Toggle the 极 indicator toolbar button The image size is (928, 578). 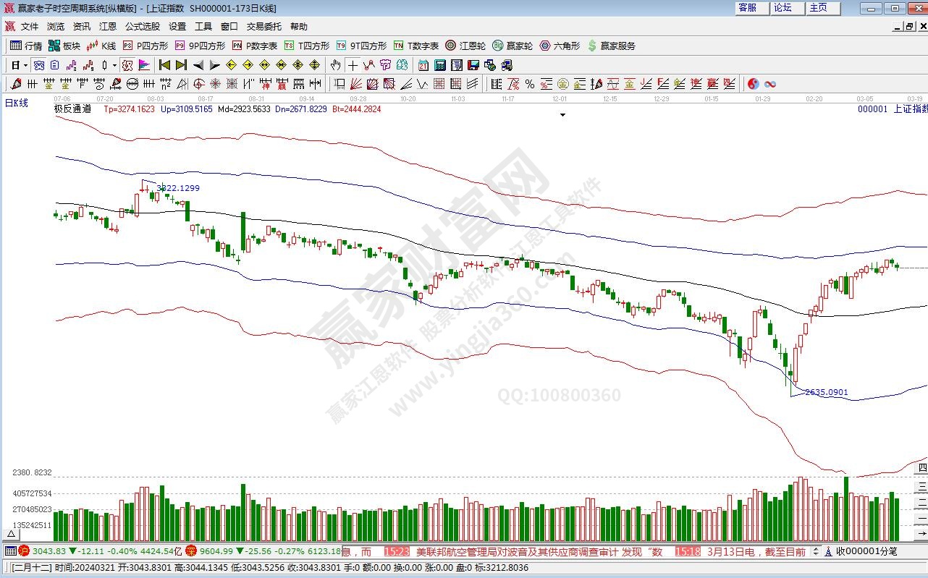click(127, 65)
